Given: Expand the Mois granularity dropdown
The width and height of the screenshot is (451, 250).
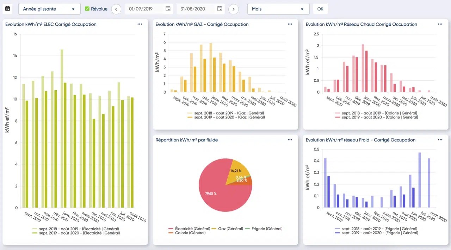Looking at the screenshot, I should tap(278, 9).
